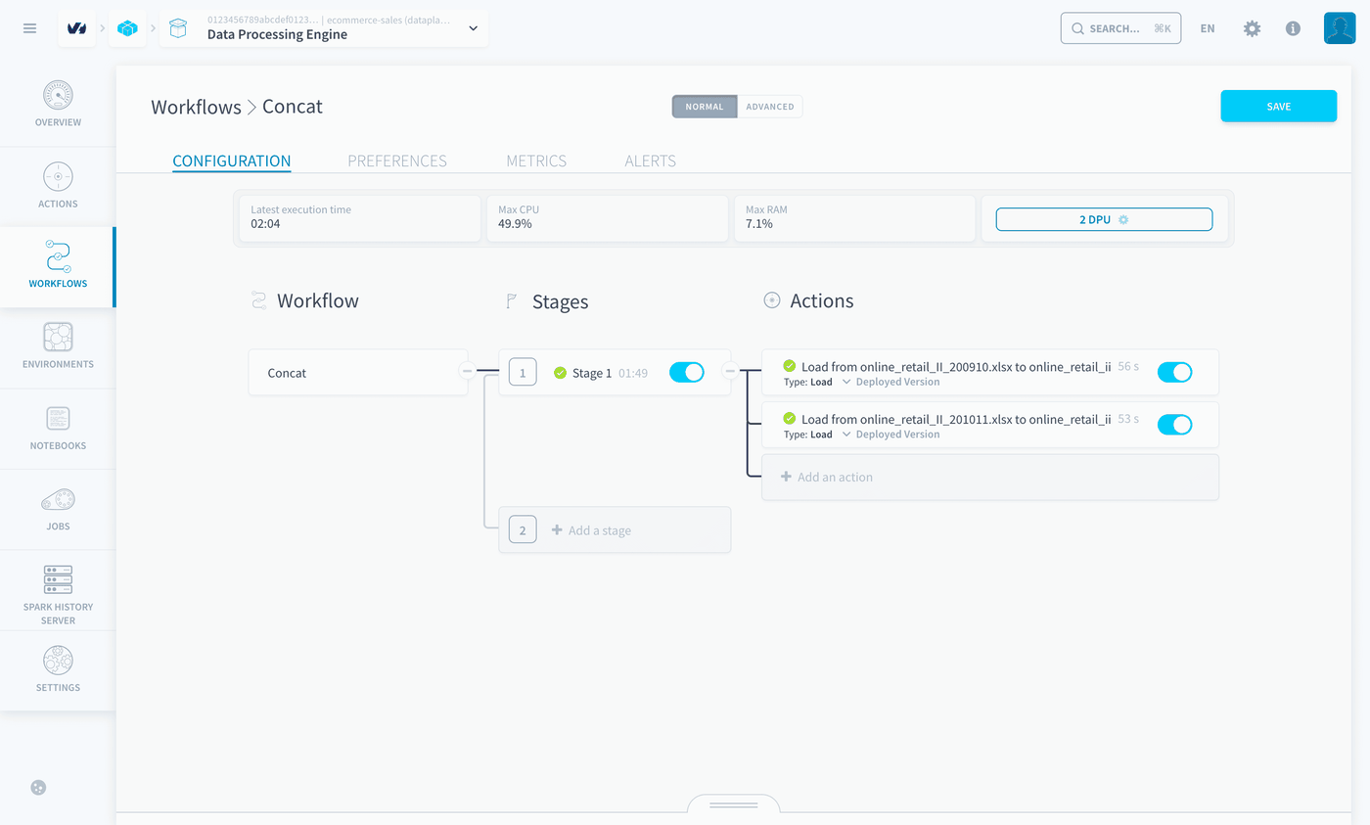The width and height of the screenshot is (1370, 825).
Task: Select the Stage 1 label
Action: 592,373
